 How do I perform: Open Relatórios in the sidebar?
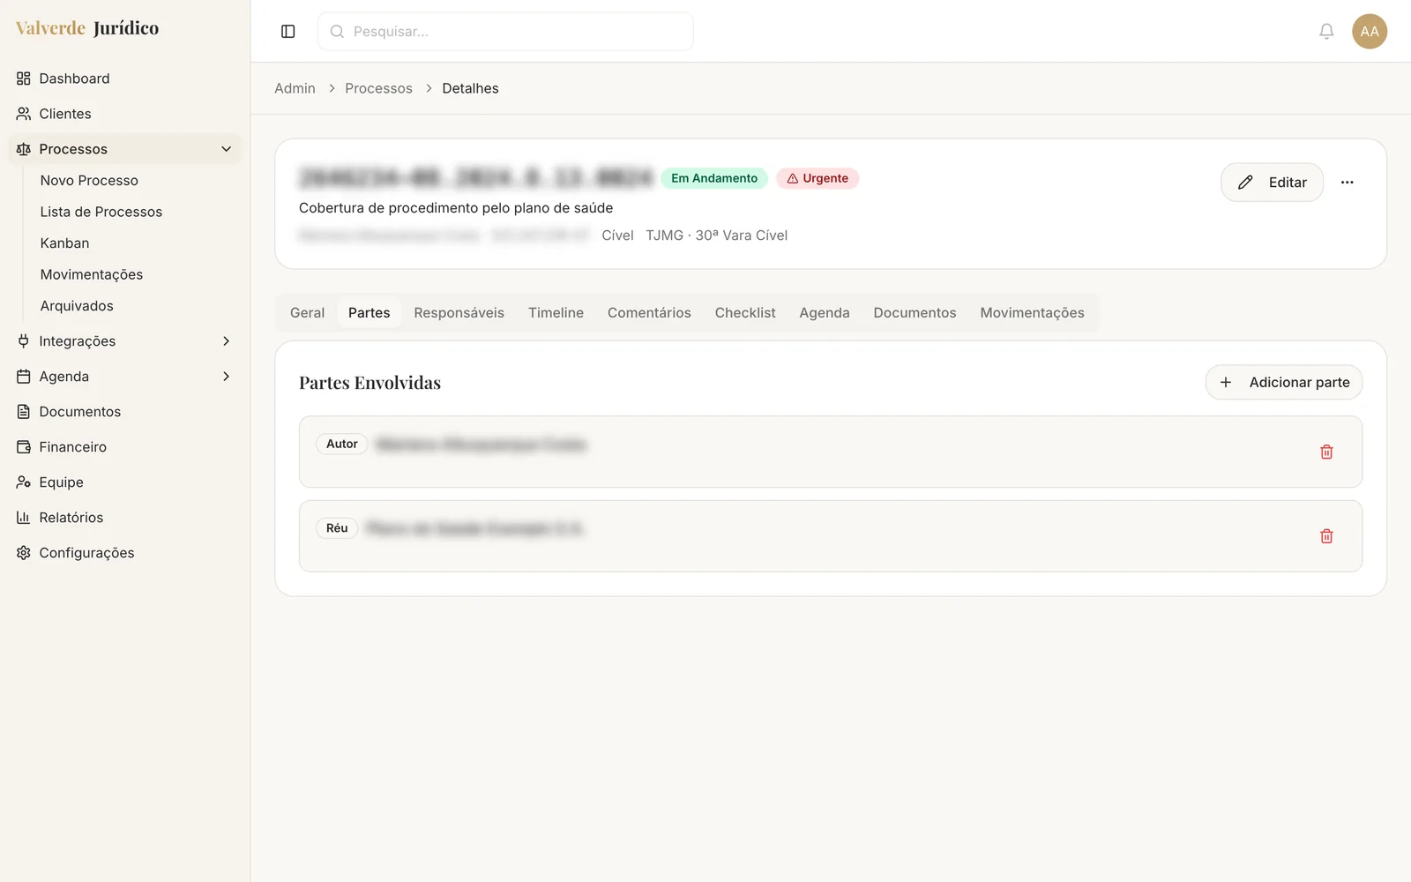click(x=124, y=518)
